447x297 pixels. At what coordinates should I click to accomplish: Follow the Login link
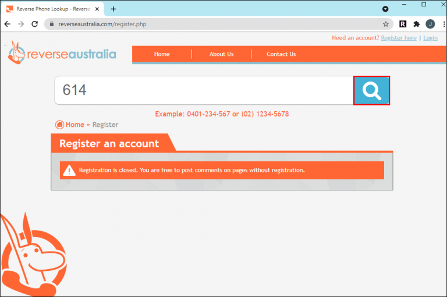[430, 38]
